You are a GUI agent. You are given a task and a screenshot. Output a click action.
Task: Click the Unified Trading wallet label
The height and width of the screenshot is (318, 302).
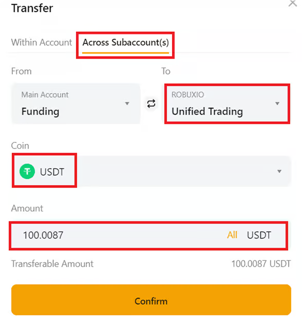(207, 111)
